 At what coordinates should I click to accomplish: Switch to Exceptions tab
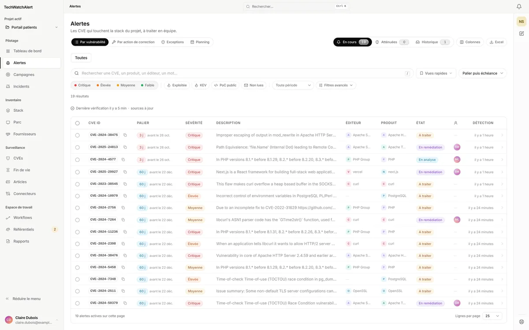[172, 42]
